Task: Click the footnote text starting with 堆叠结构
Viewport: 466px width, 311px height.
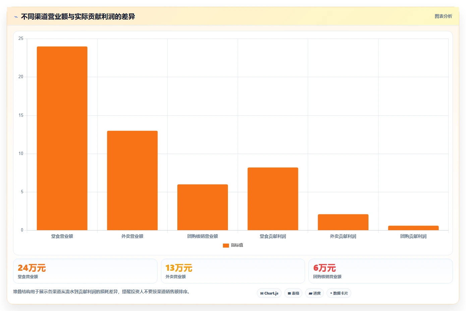Action: (x=102, y=292)
